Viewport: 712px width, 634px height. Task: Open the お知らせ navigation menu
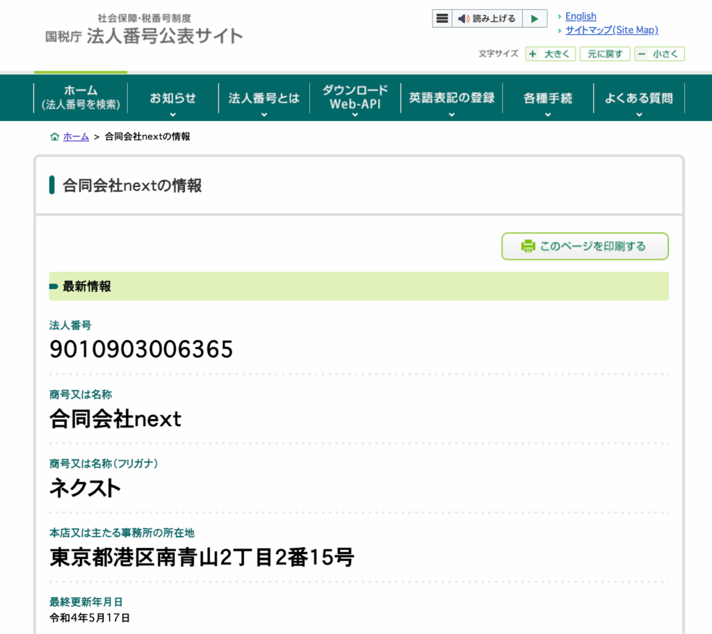click(x=173, y=97)
